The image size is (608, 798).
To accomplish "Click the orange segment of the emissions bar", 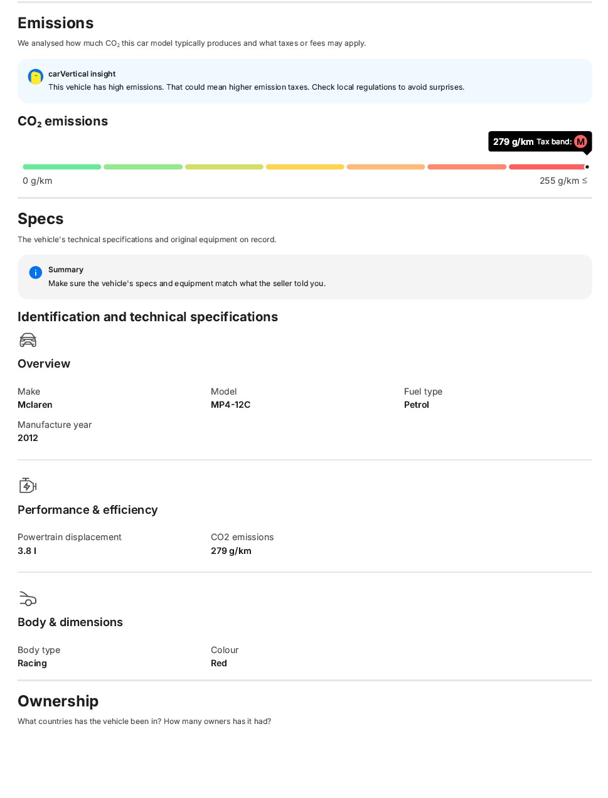I will [x=386, y=167].
